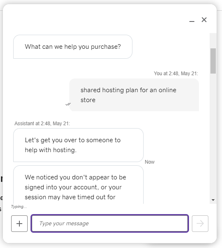Click the word 'purchase?' in the first message
This screenshot has height=248, width=222.
click(106, 47)
